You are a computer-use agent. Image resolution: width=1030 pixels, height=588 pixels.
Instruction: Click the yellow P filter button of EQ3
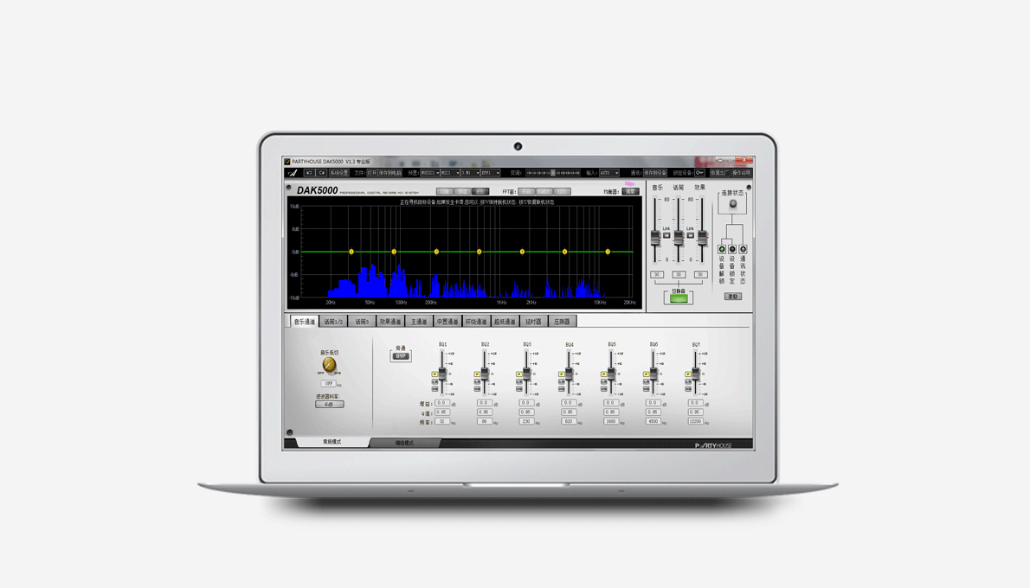pyautogui.click(x=519, y=374)
